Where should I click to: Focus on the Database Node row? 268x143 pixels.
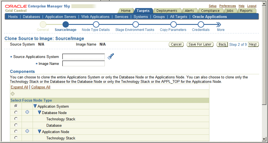click(27, 112)
